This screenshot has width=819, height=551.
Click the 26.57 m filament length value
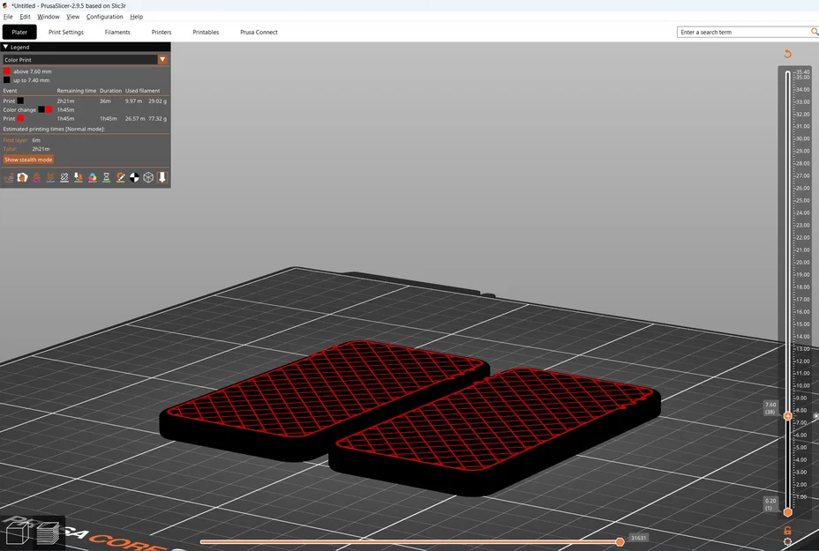click(135, 118)
